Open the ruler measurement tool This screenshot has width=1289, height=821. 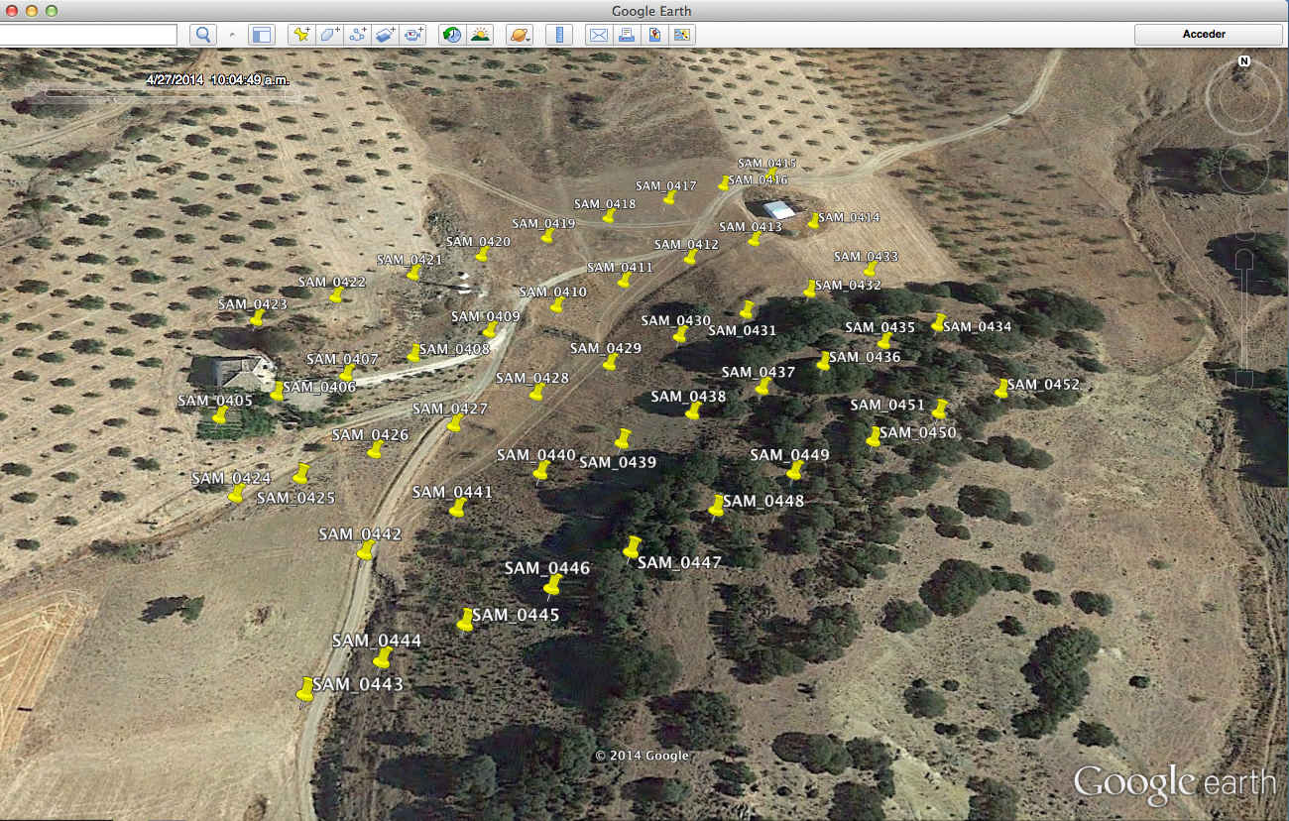point(559,35)
